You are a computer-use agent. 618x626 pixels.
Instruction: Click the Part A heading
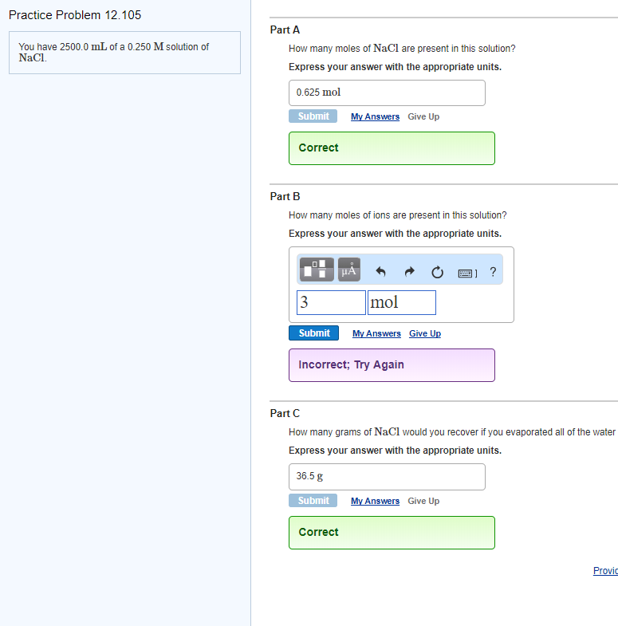pyautogui.click(x=285, y=30)
